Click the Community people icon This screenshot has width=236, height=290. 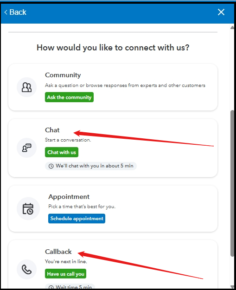[27, 87]
